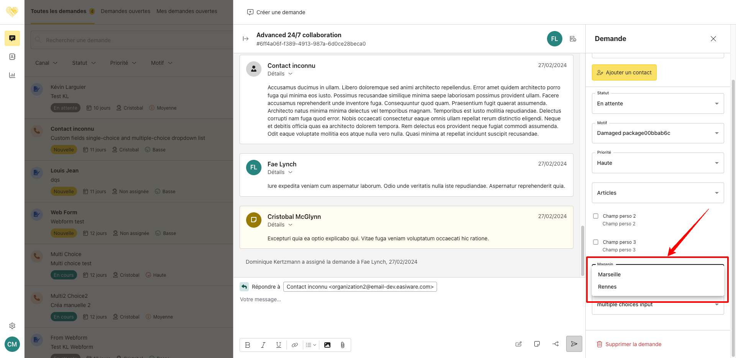Check the Champ perso 2 checkbox
Image resolution: width=736 pixels, height=358 pixels.
click(596, 216)
